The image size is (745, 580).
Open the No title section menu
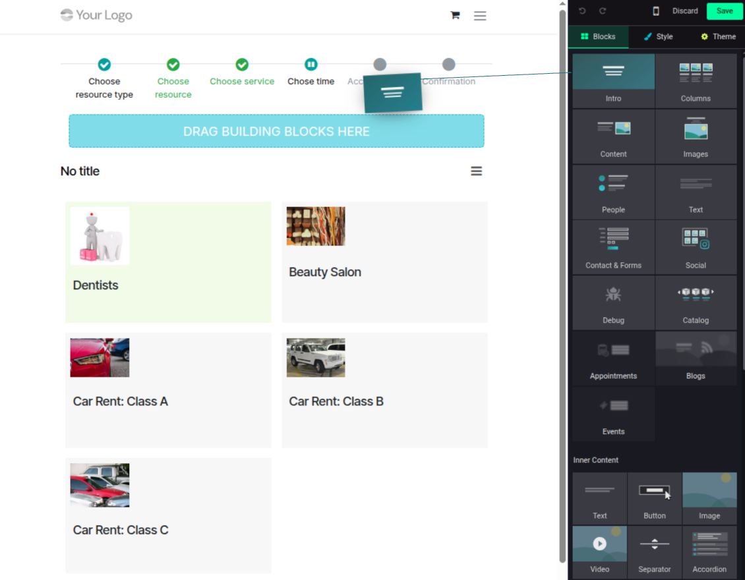[476, 171]
